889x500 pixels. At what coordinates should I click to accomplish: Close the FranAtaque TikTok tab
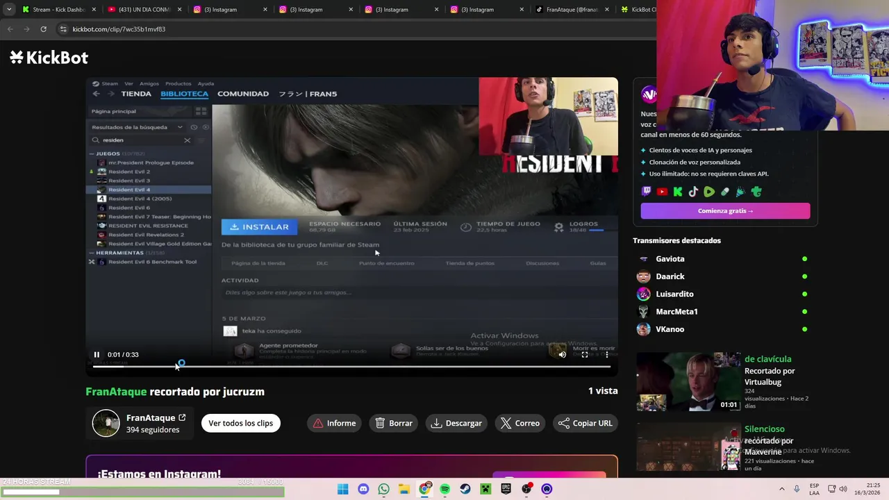tap(607, 10)
